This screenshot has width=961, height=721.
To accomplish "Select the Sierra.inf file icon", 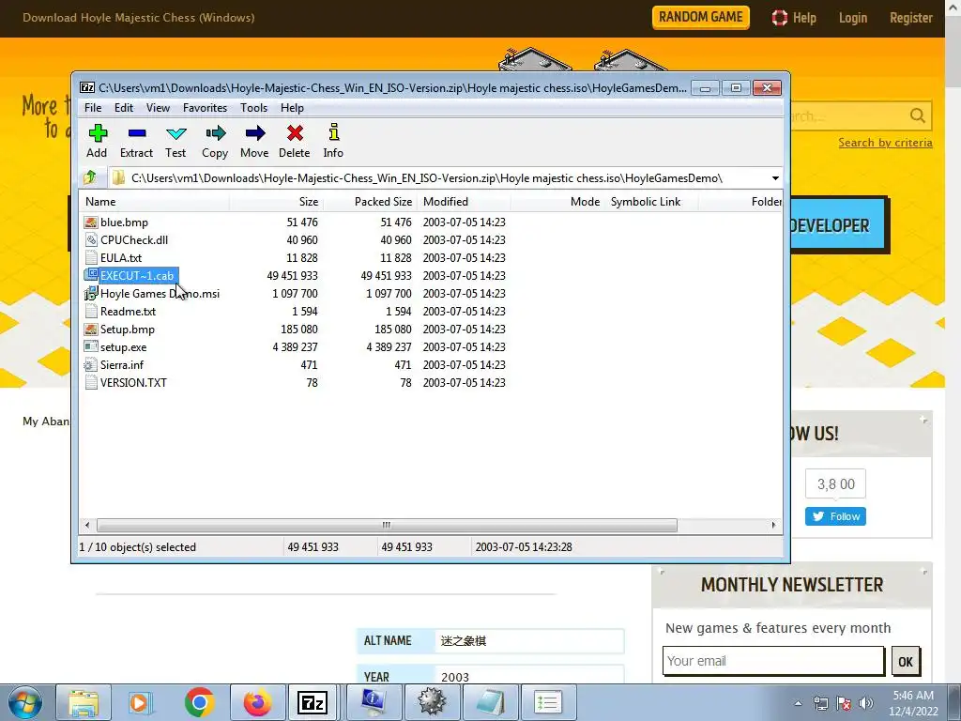I will tap(91, 364).
